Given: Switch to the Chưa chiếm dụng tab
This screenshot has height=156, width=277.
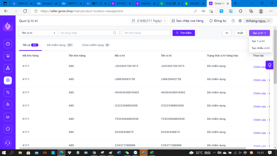Looking at the screenshot, I should point(96,45).
